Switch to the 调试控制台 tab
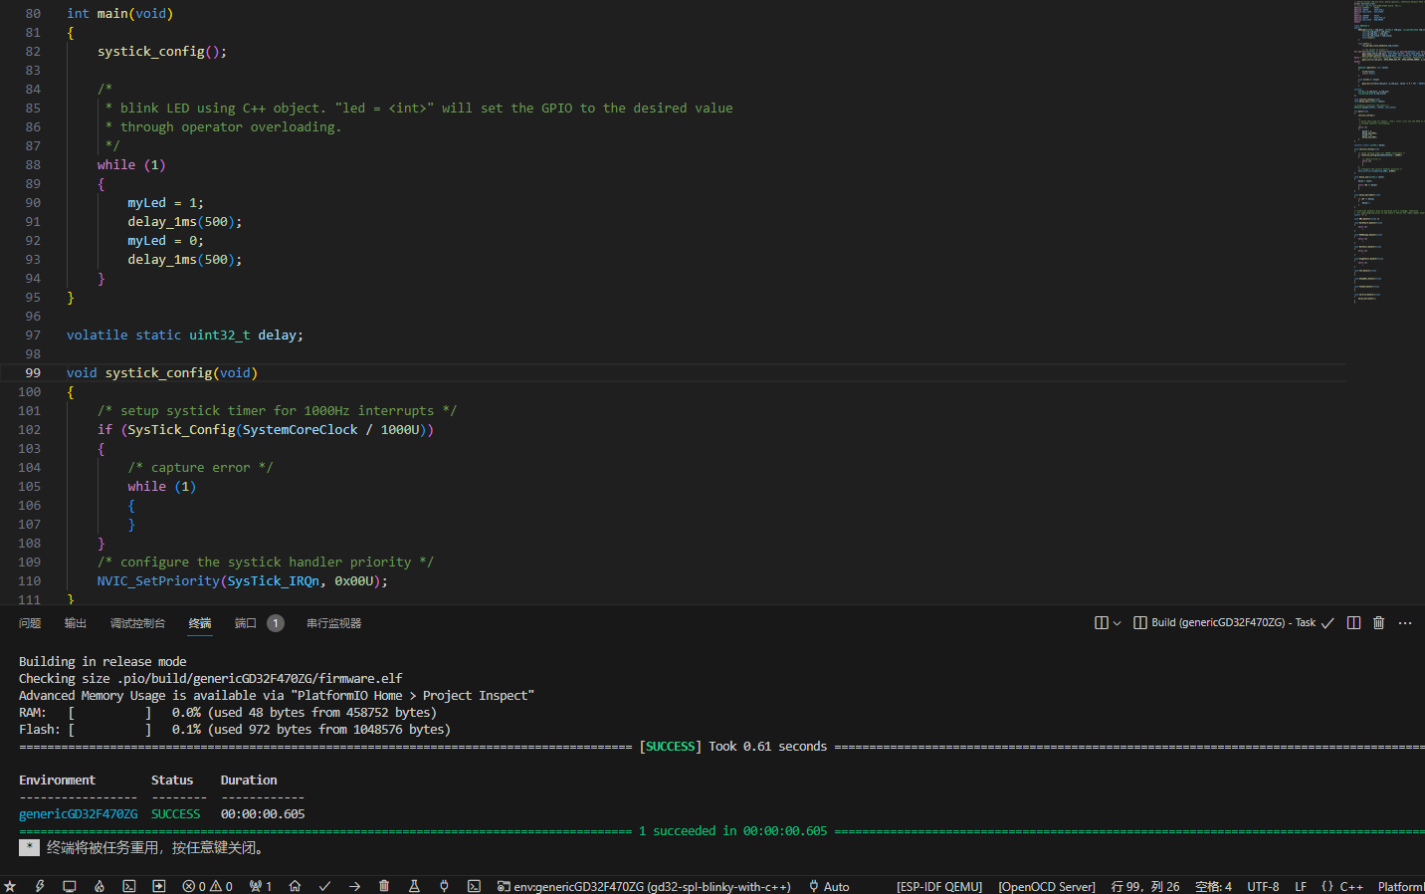Screen dimensions: 1425x894 [137, 623]
